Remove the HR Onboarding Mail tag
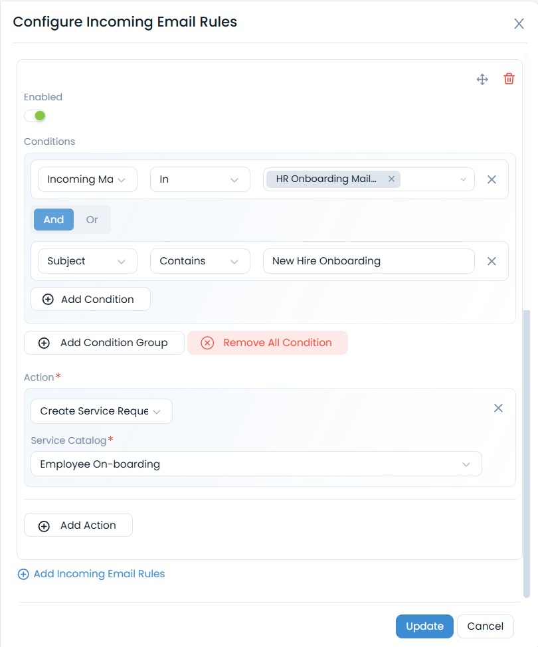This screenshot has height=647, width=538. point(391,179)
